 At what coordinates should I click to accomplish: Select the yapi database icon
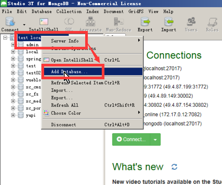pos(21,115)
